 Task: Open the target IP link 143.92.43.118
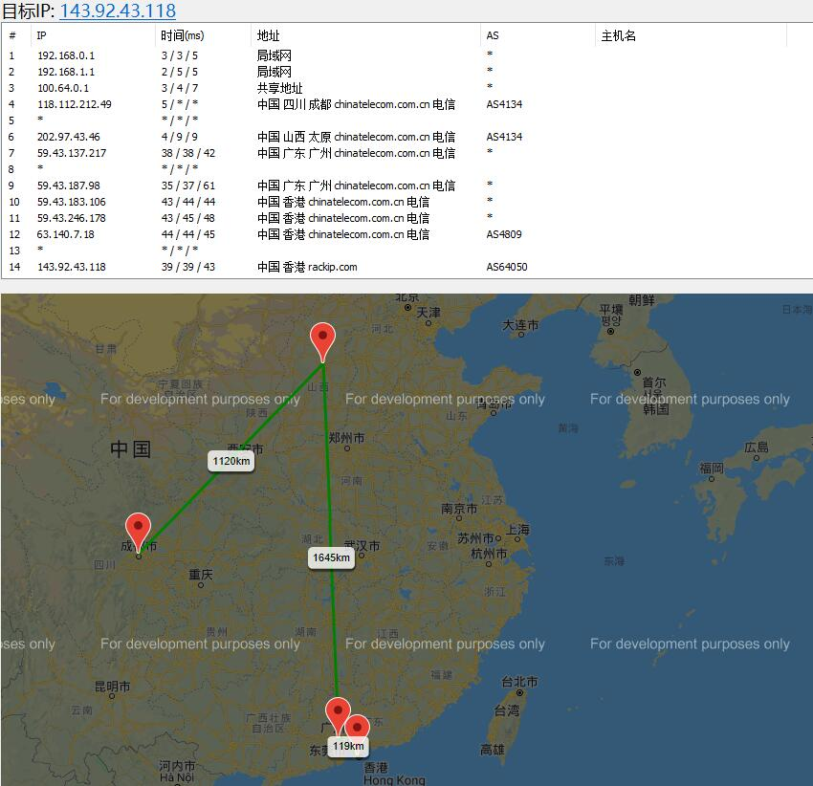click(118, 11)
